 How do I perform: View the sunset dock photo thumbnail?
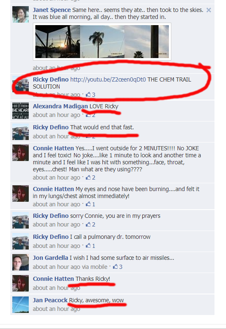pyautogui.click(x=58, y=42)
